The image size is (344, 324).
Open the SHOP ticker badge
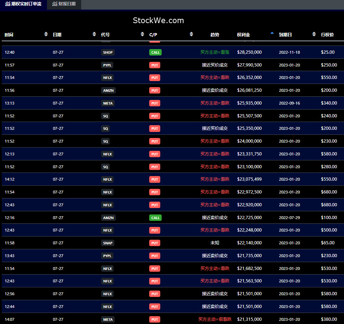(108, 52)
